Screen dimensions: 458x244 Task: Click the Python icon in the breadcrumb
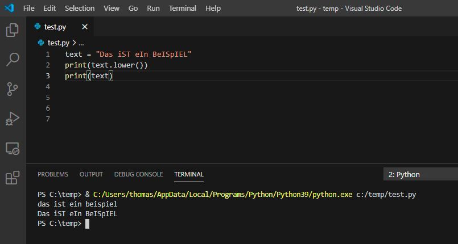pos(41,43)
